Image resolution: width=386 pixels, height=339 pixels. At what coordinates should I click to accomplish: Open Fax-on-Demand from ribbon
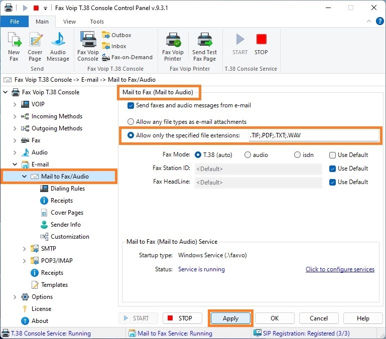tap(127, 57)
